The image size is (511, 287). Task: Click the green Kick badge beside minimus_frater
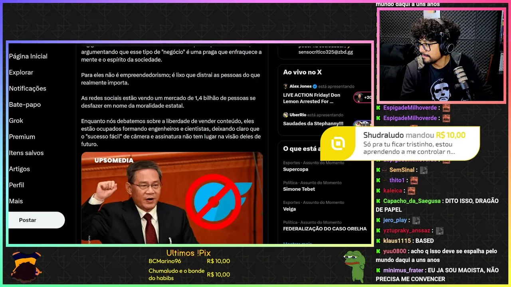(x=378, y=270)
